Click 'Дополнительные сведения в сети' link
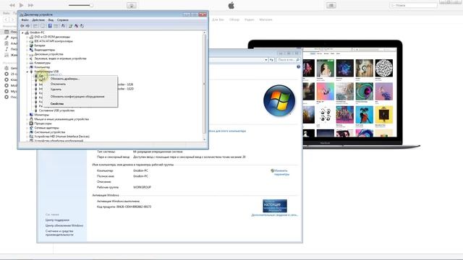The height and width of the screenshot is (260, 463). [275, 215]
